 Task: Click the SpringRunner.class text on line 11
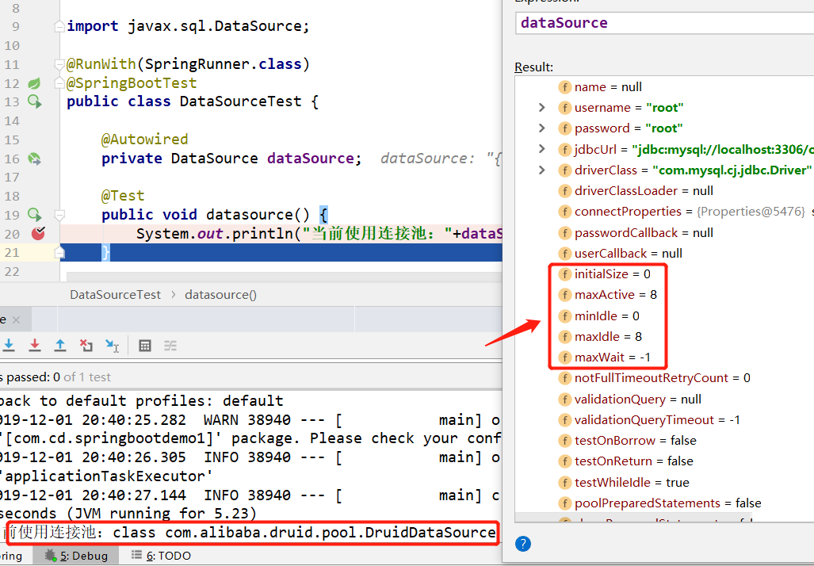point(223,64)
